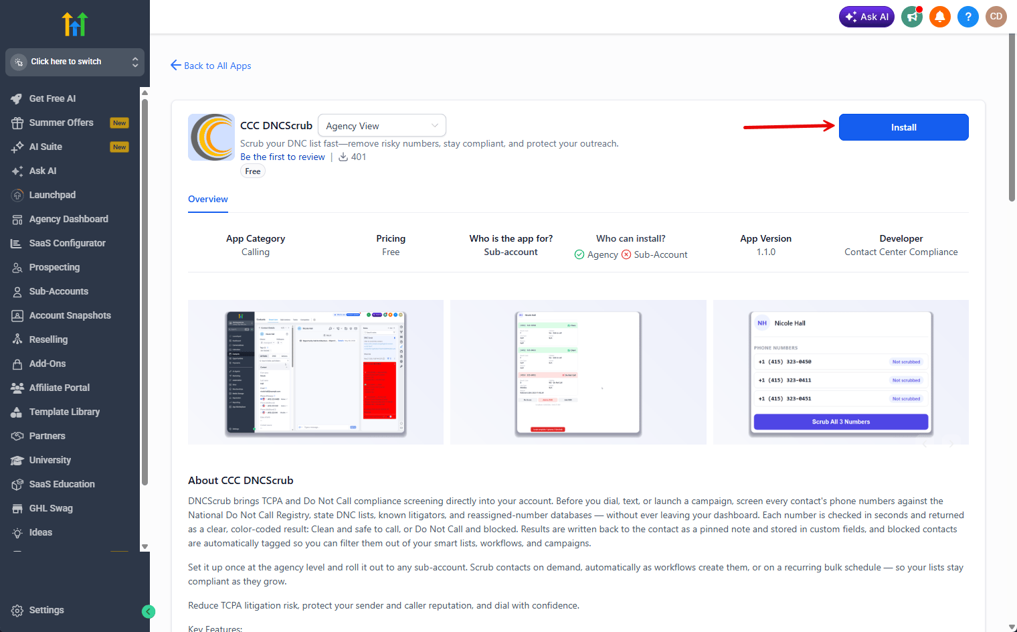Click the Ask AI top button
The image size is (1017, 632).
(x=866, y=17)
